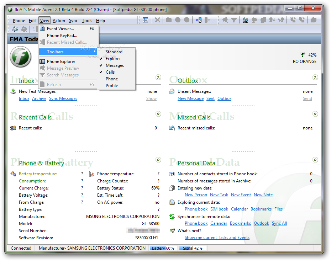331x261 pixels.
Task: Click the New Person link
Action: click(196, 195)
